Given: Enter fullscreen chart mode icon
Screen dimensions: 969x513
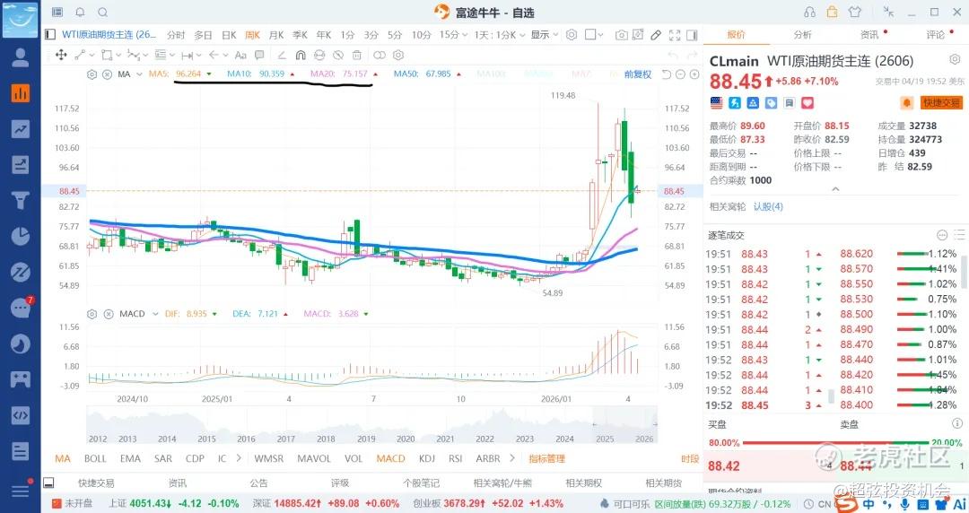Looking at the screenshot, I should point(675,35).
